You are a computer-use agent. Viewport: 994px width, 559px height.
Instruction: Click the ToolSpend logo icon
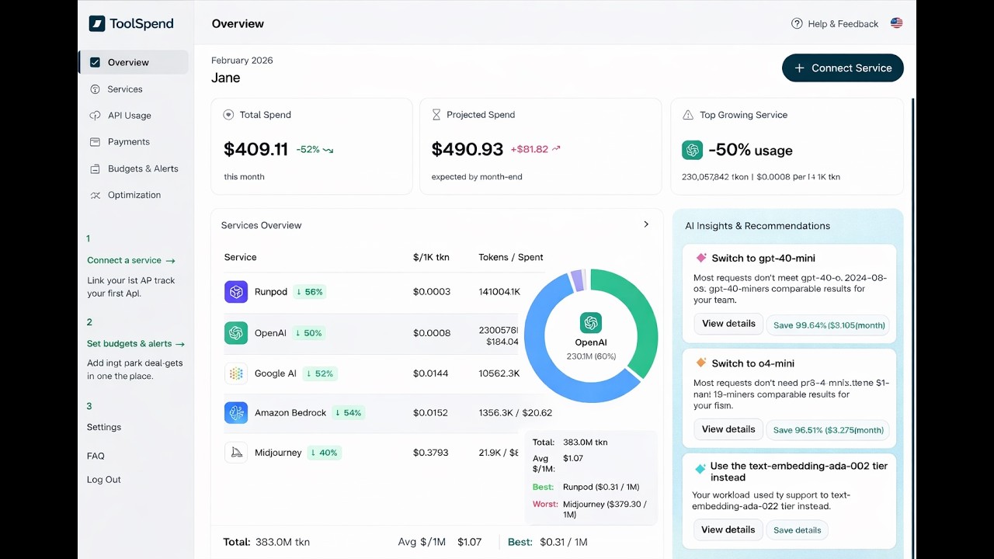click(97, 23)
